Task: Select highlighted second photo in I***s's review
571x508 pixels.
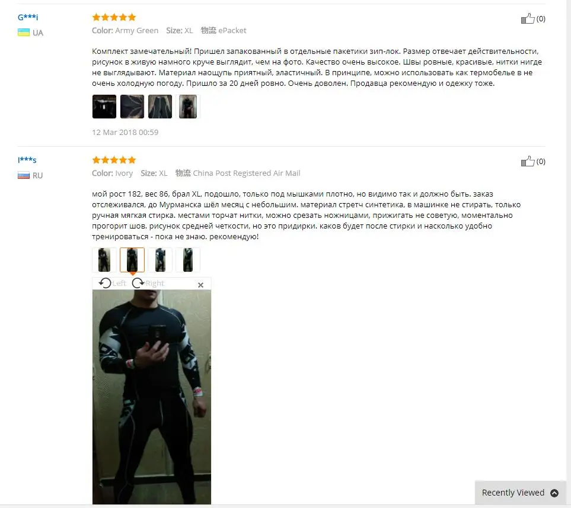Action: [x=132, y=260]
